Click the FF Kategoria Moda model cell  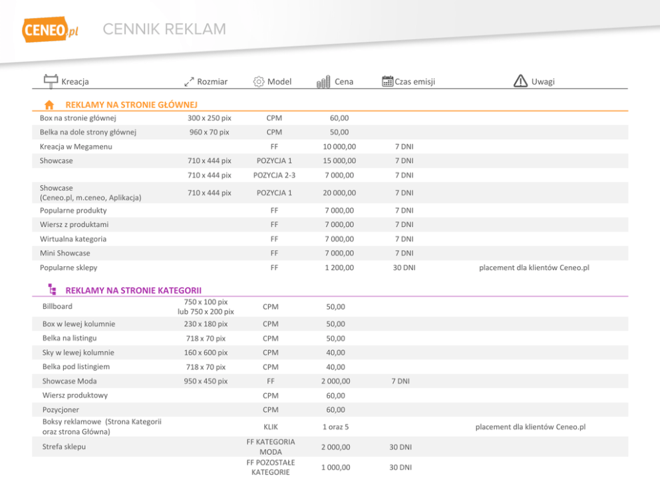pyautogui.click(x=270, y=447)
